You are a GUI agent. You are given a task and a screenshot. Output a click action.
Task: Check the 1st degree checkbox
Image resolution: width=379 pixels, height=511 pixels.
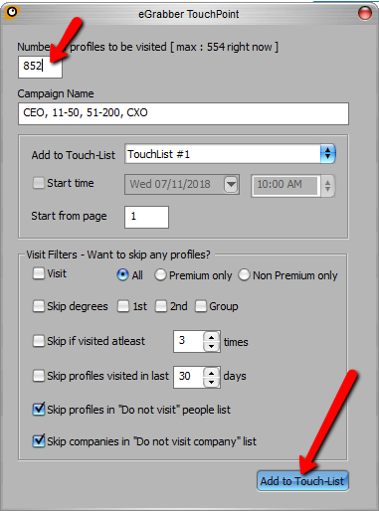click(123, 306)
